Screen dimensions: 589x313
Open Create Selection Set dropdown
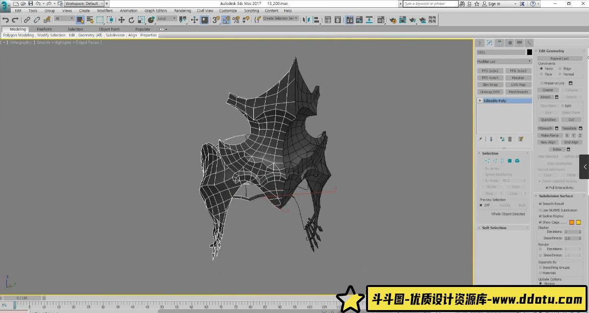tap(280, 19)
